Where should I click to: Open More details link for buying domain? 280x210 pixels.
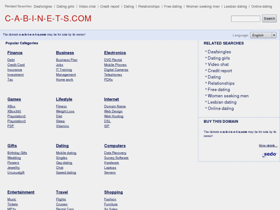click(x=268, y=146)
